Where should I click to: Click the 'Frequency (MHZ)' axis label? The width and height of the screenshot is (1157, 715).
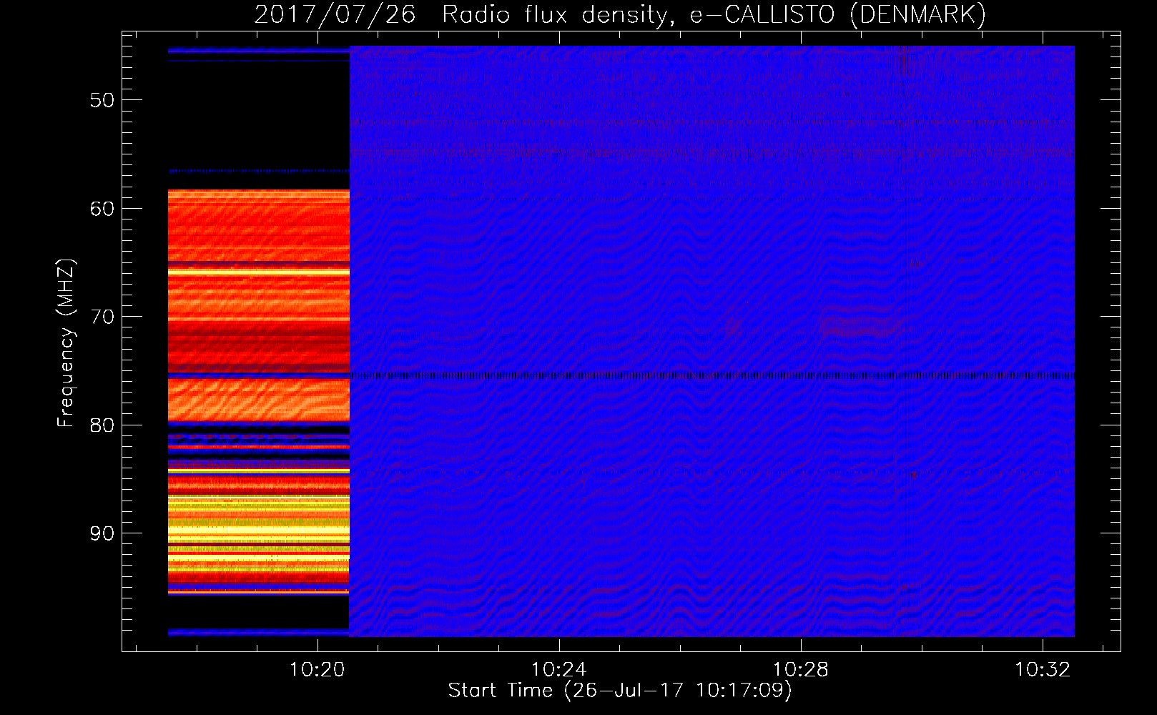(x=66, y=344)
